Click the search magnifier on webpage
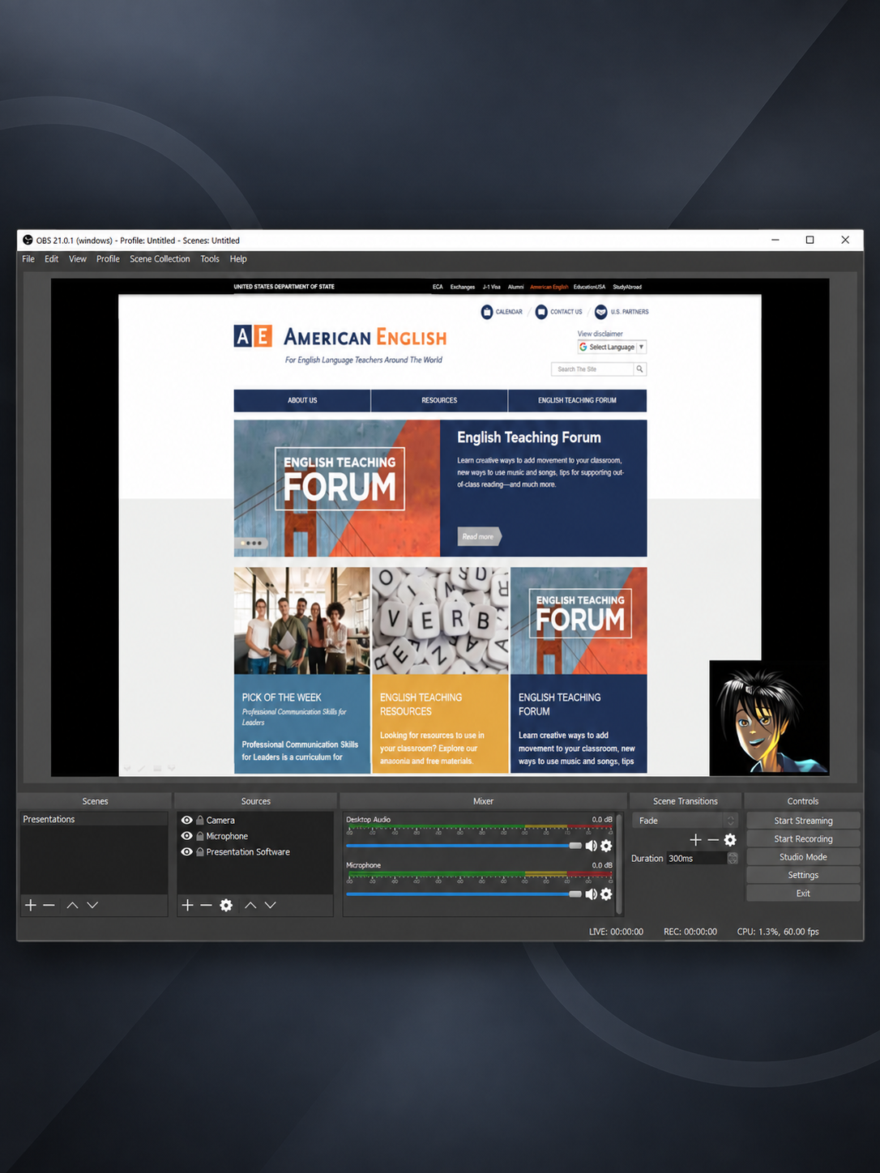The height and width of the screenshot is (1173, 880). click(639, 369)
